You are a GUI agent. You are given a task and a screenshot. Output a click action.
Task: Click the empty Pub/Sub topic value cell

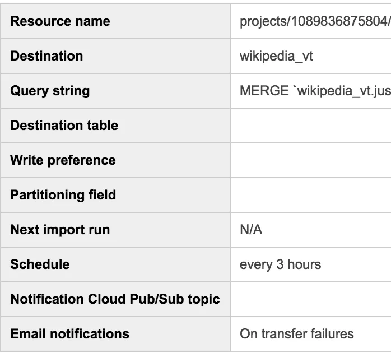pos(310,299)
